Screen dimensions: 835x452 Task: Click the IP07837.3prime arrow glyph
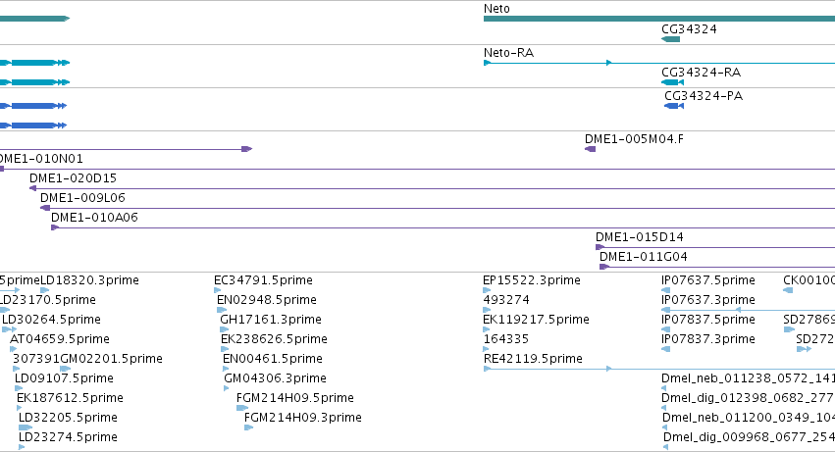click(x=665, y=349)
